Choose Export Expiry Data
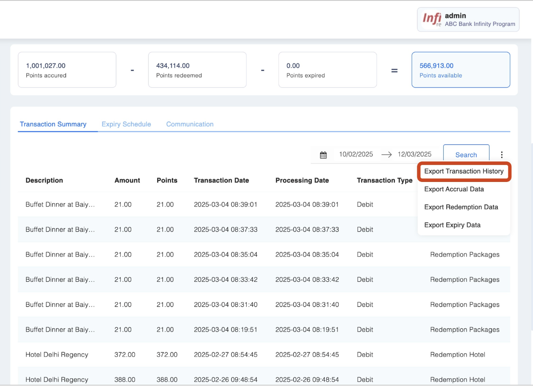533x386 pixels. 452,225
